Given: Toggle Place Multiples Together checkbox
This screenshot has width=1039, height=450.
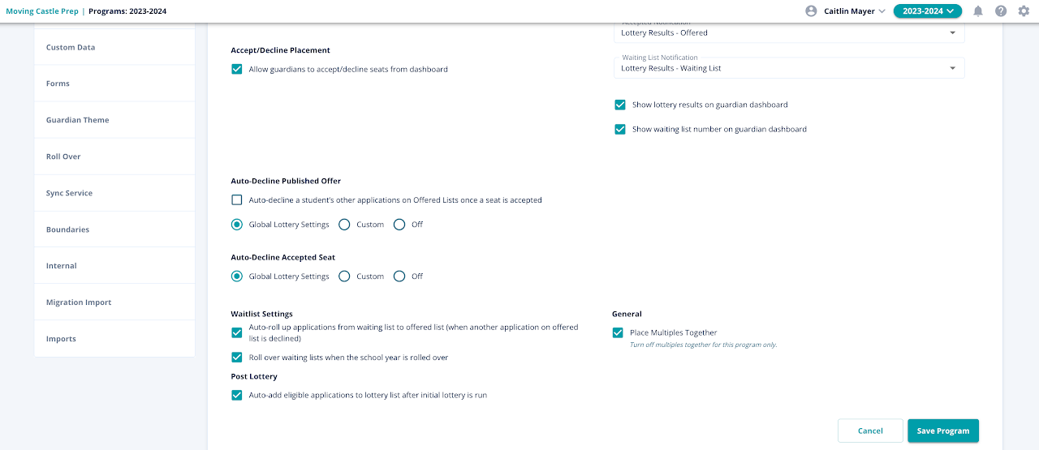Looking at the screenshot, I should [x=619, y=332].
